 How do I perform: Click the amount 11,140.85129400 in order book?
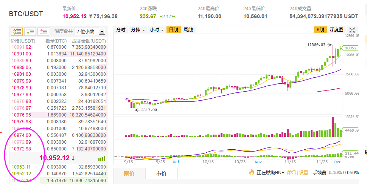click(88, 54)
